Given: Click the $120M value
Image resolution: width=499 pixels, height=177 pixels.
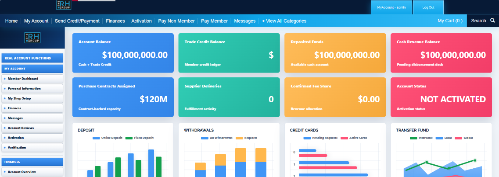Looking at the screenshot, I should [x=154, y=99].
